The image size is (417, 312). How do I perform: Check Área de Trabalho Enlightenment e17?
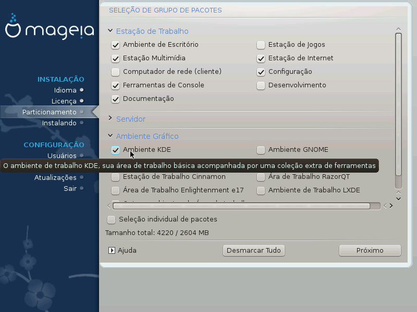point(115,190)
